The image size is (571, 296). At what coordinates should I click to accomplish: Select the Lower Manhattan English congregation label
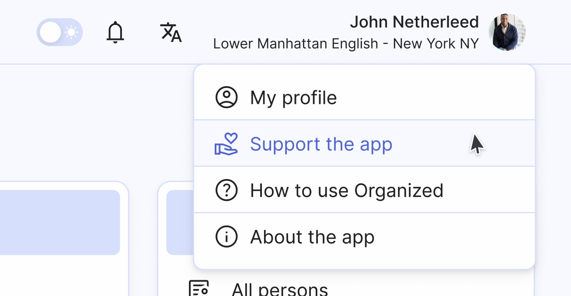[x=346, y=43]
